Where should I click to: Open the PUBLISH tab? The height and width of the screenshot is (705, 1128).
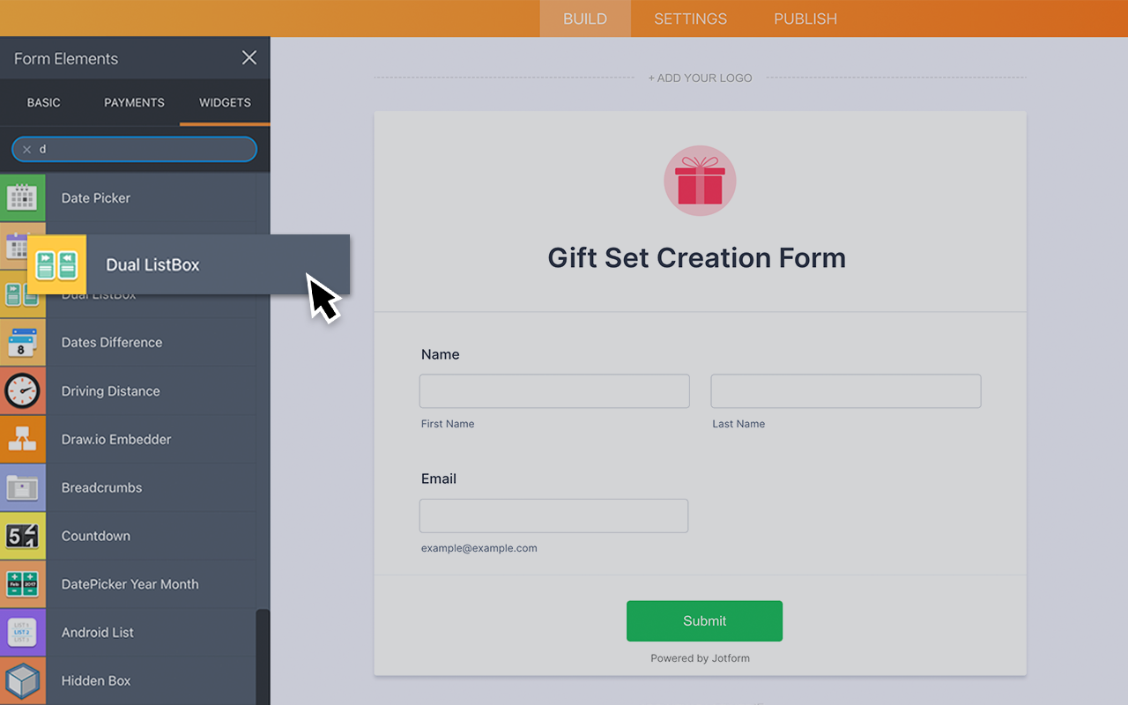point(805,19)
